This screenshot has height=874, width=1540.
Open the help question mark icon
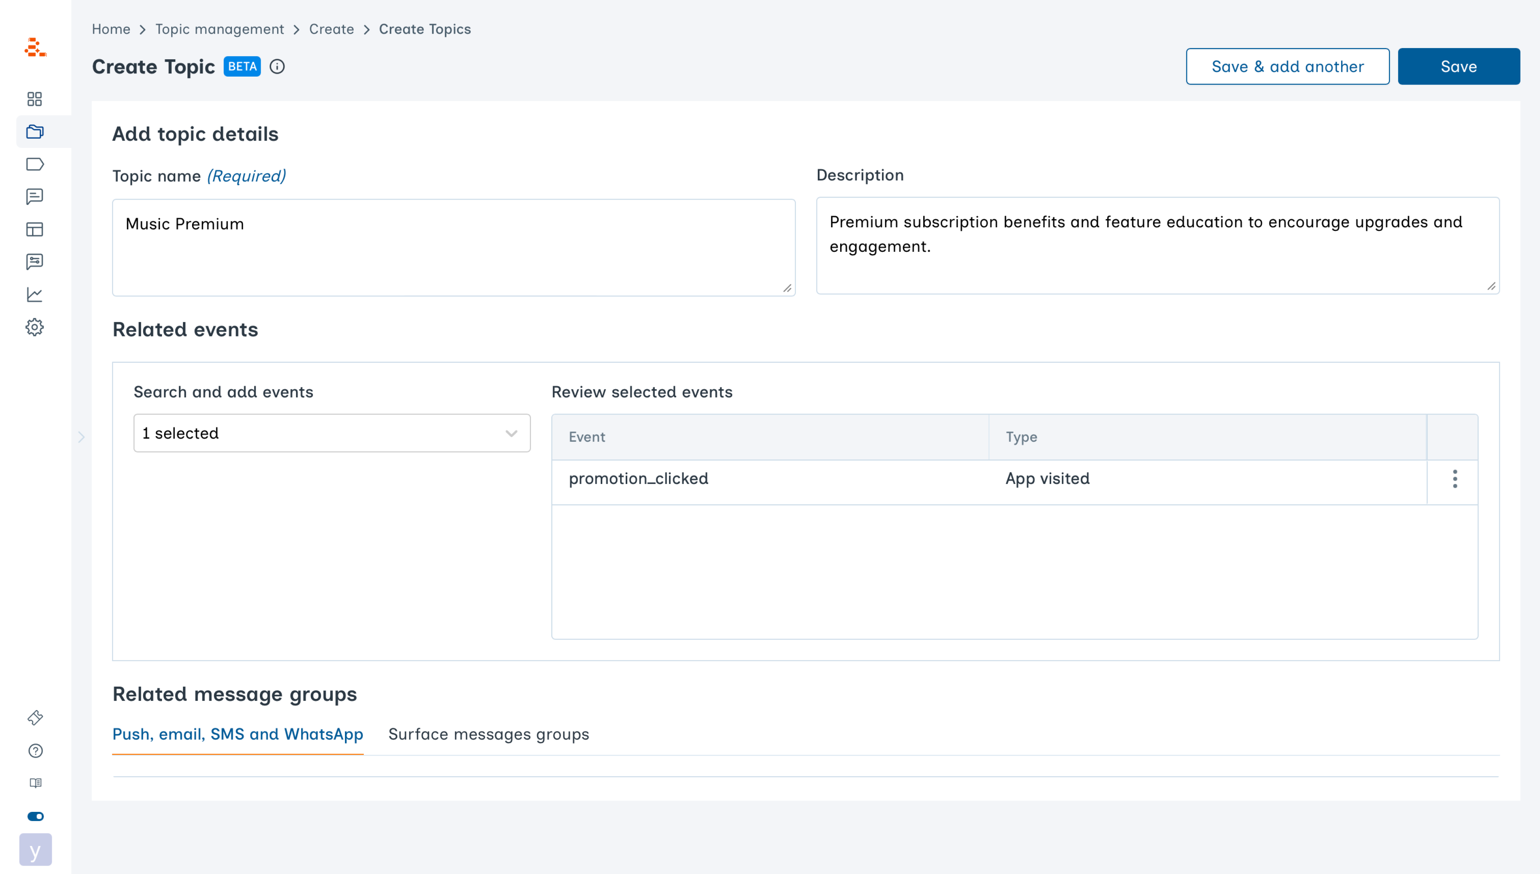pos(35,751)
